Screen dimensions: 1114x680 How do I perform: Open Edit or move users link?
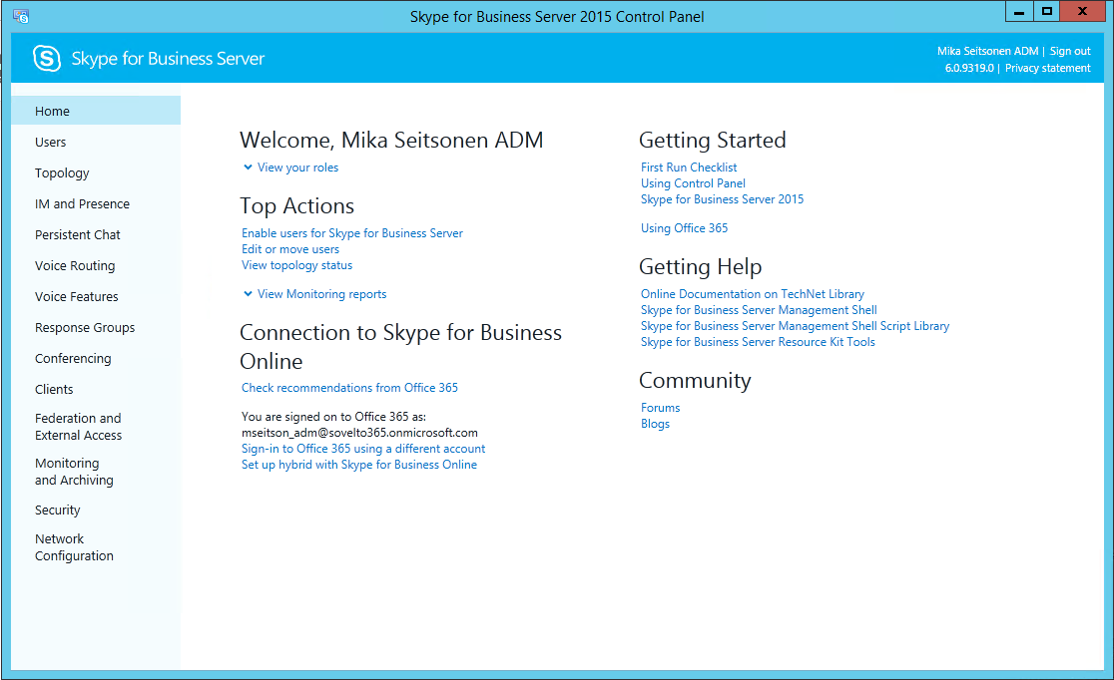[x=290, y=249]
